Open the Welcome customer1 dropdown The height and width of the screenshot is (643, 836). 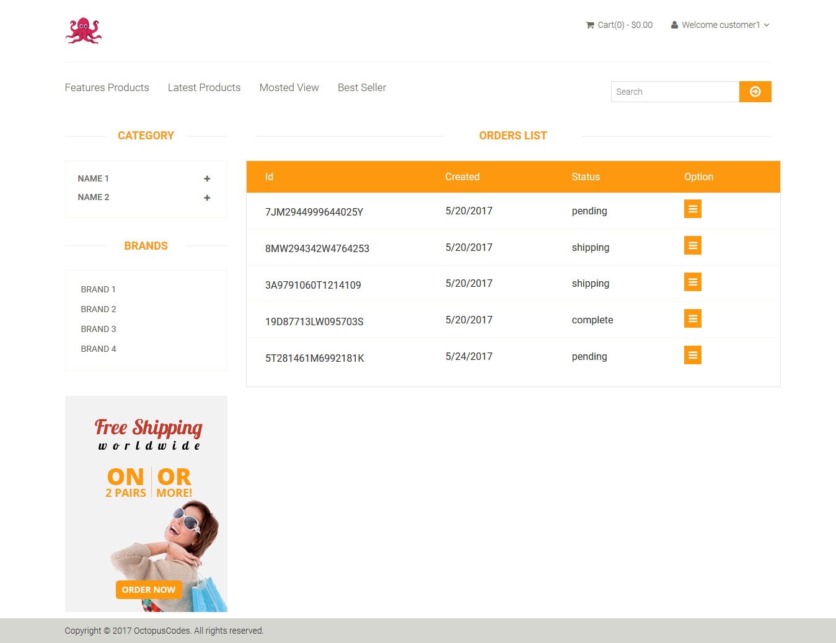[721, 25]
